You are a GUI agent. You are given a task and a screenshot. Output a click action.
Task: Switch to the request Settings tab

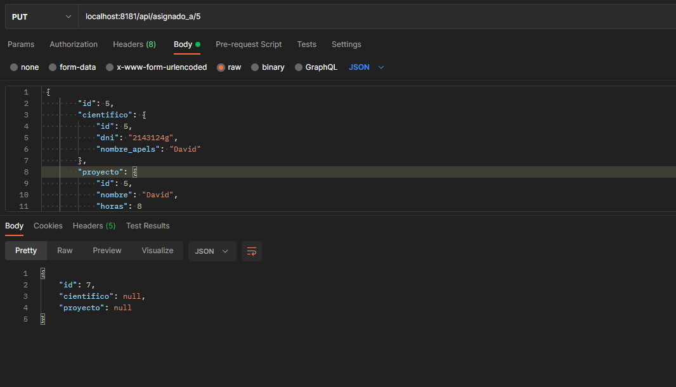(346, 44)
